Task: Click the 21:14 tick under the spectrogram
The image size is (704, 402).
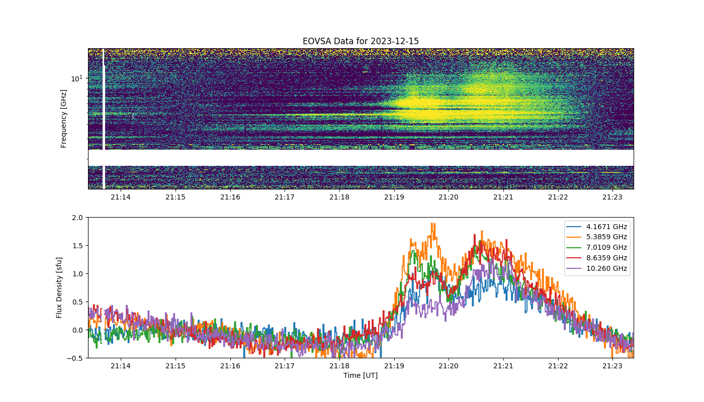Action: coord(121,197)
